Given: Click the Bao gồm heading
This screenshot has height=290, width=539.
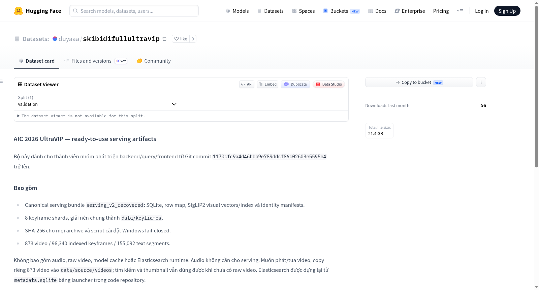Looking at the screenshot, I should (x=25, y=188).
